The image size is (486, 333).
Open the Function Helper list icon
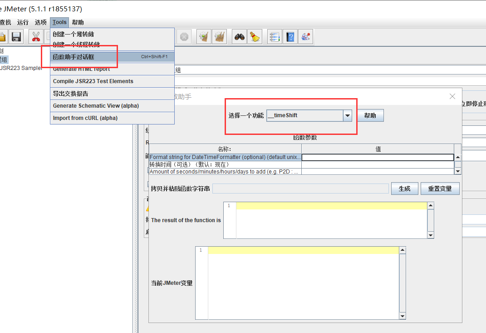(x=274, y=37)
